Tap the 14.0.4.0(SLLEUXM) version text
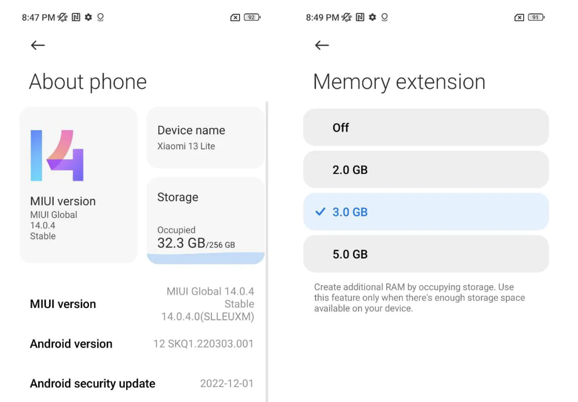The width and height of the screenshot is (578, 402). pos(208,317)
